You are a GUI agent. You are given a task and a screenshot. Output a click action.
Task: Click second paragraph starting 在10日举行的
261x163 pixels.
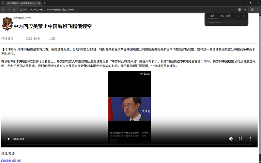128,64
